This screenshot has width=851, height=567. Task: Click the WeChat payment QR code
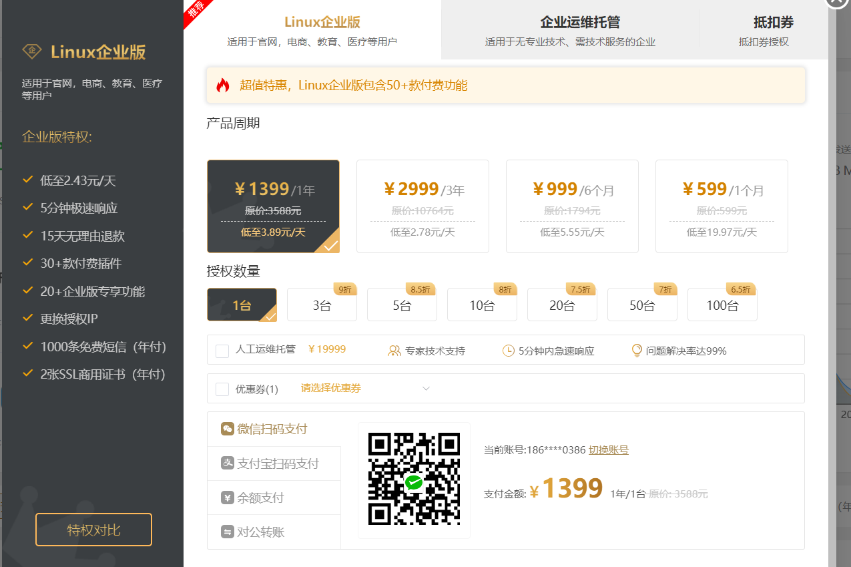(x=414, y=480)
